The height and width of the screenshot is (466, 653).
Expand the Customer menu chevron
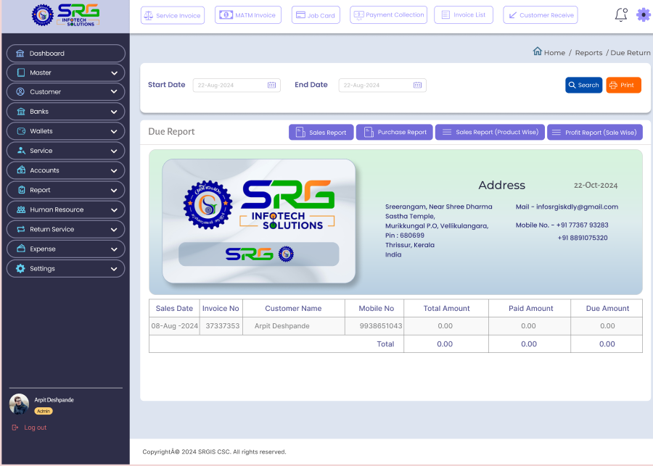(114, 92)
